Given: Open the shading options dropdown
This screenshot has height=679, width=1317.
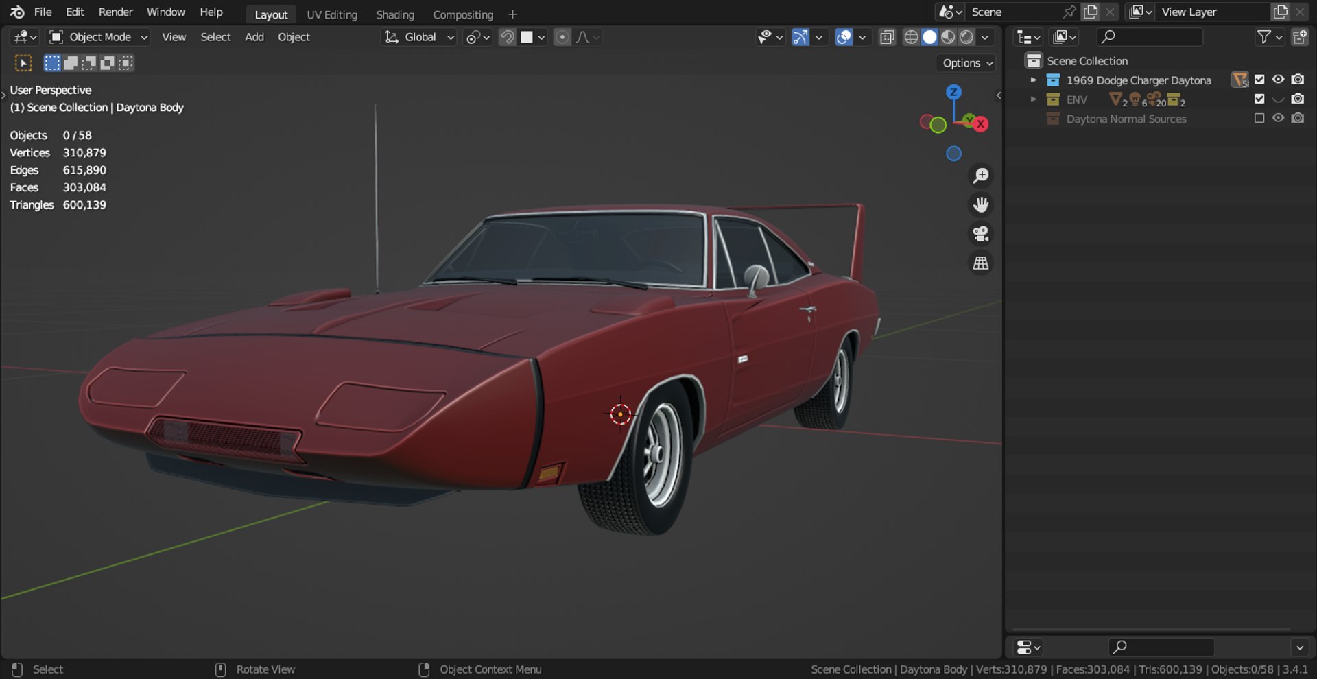Looking at the screenshot, I should coord(985,37).
